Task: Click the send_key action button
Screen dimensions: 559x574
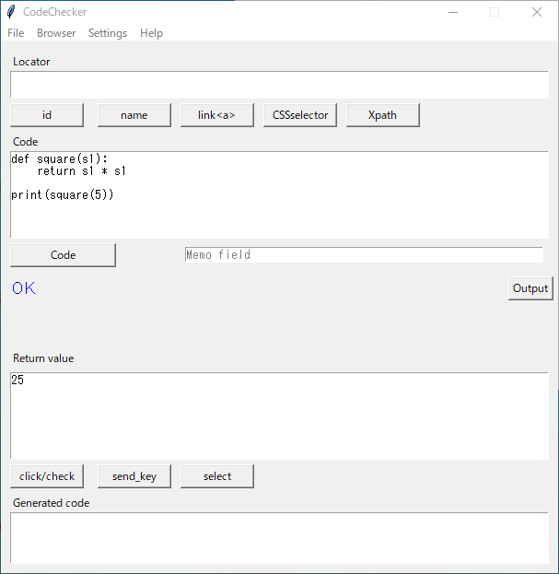Action: [134, 476]
